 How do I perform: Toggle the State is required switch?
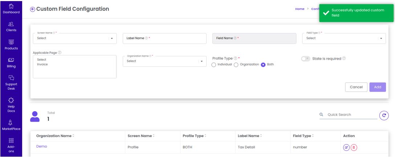[x=306, y=59]
